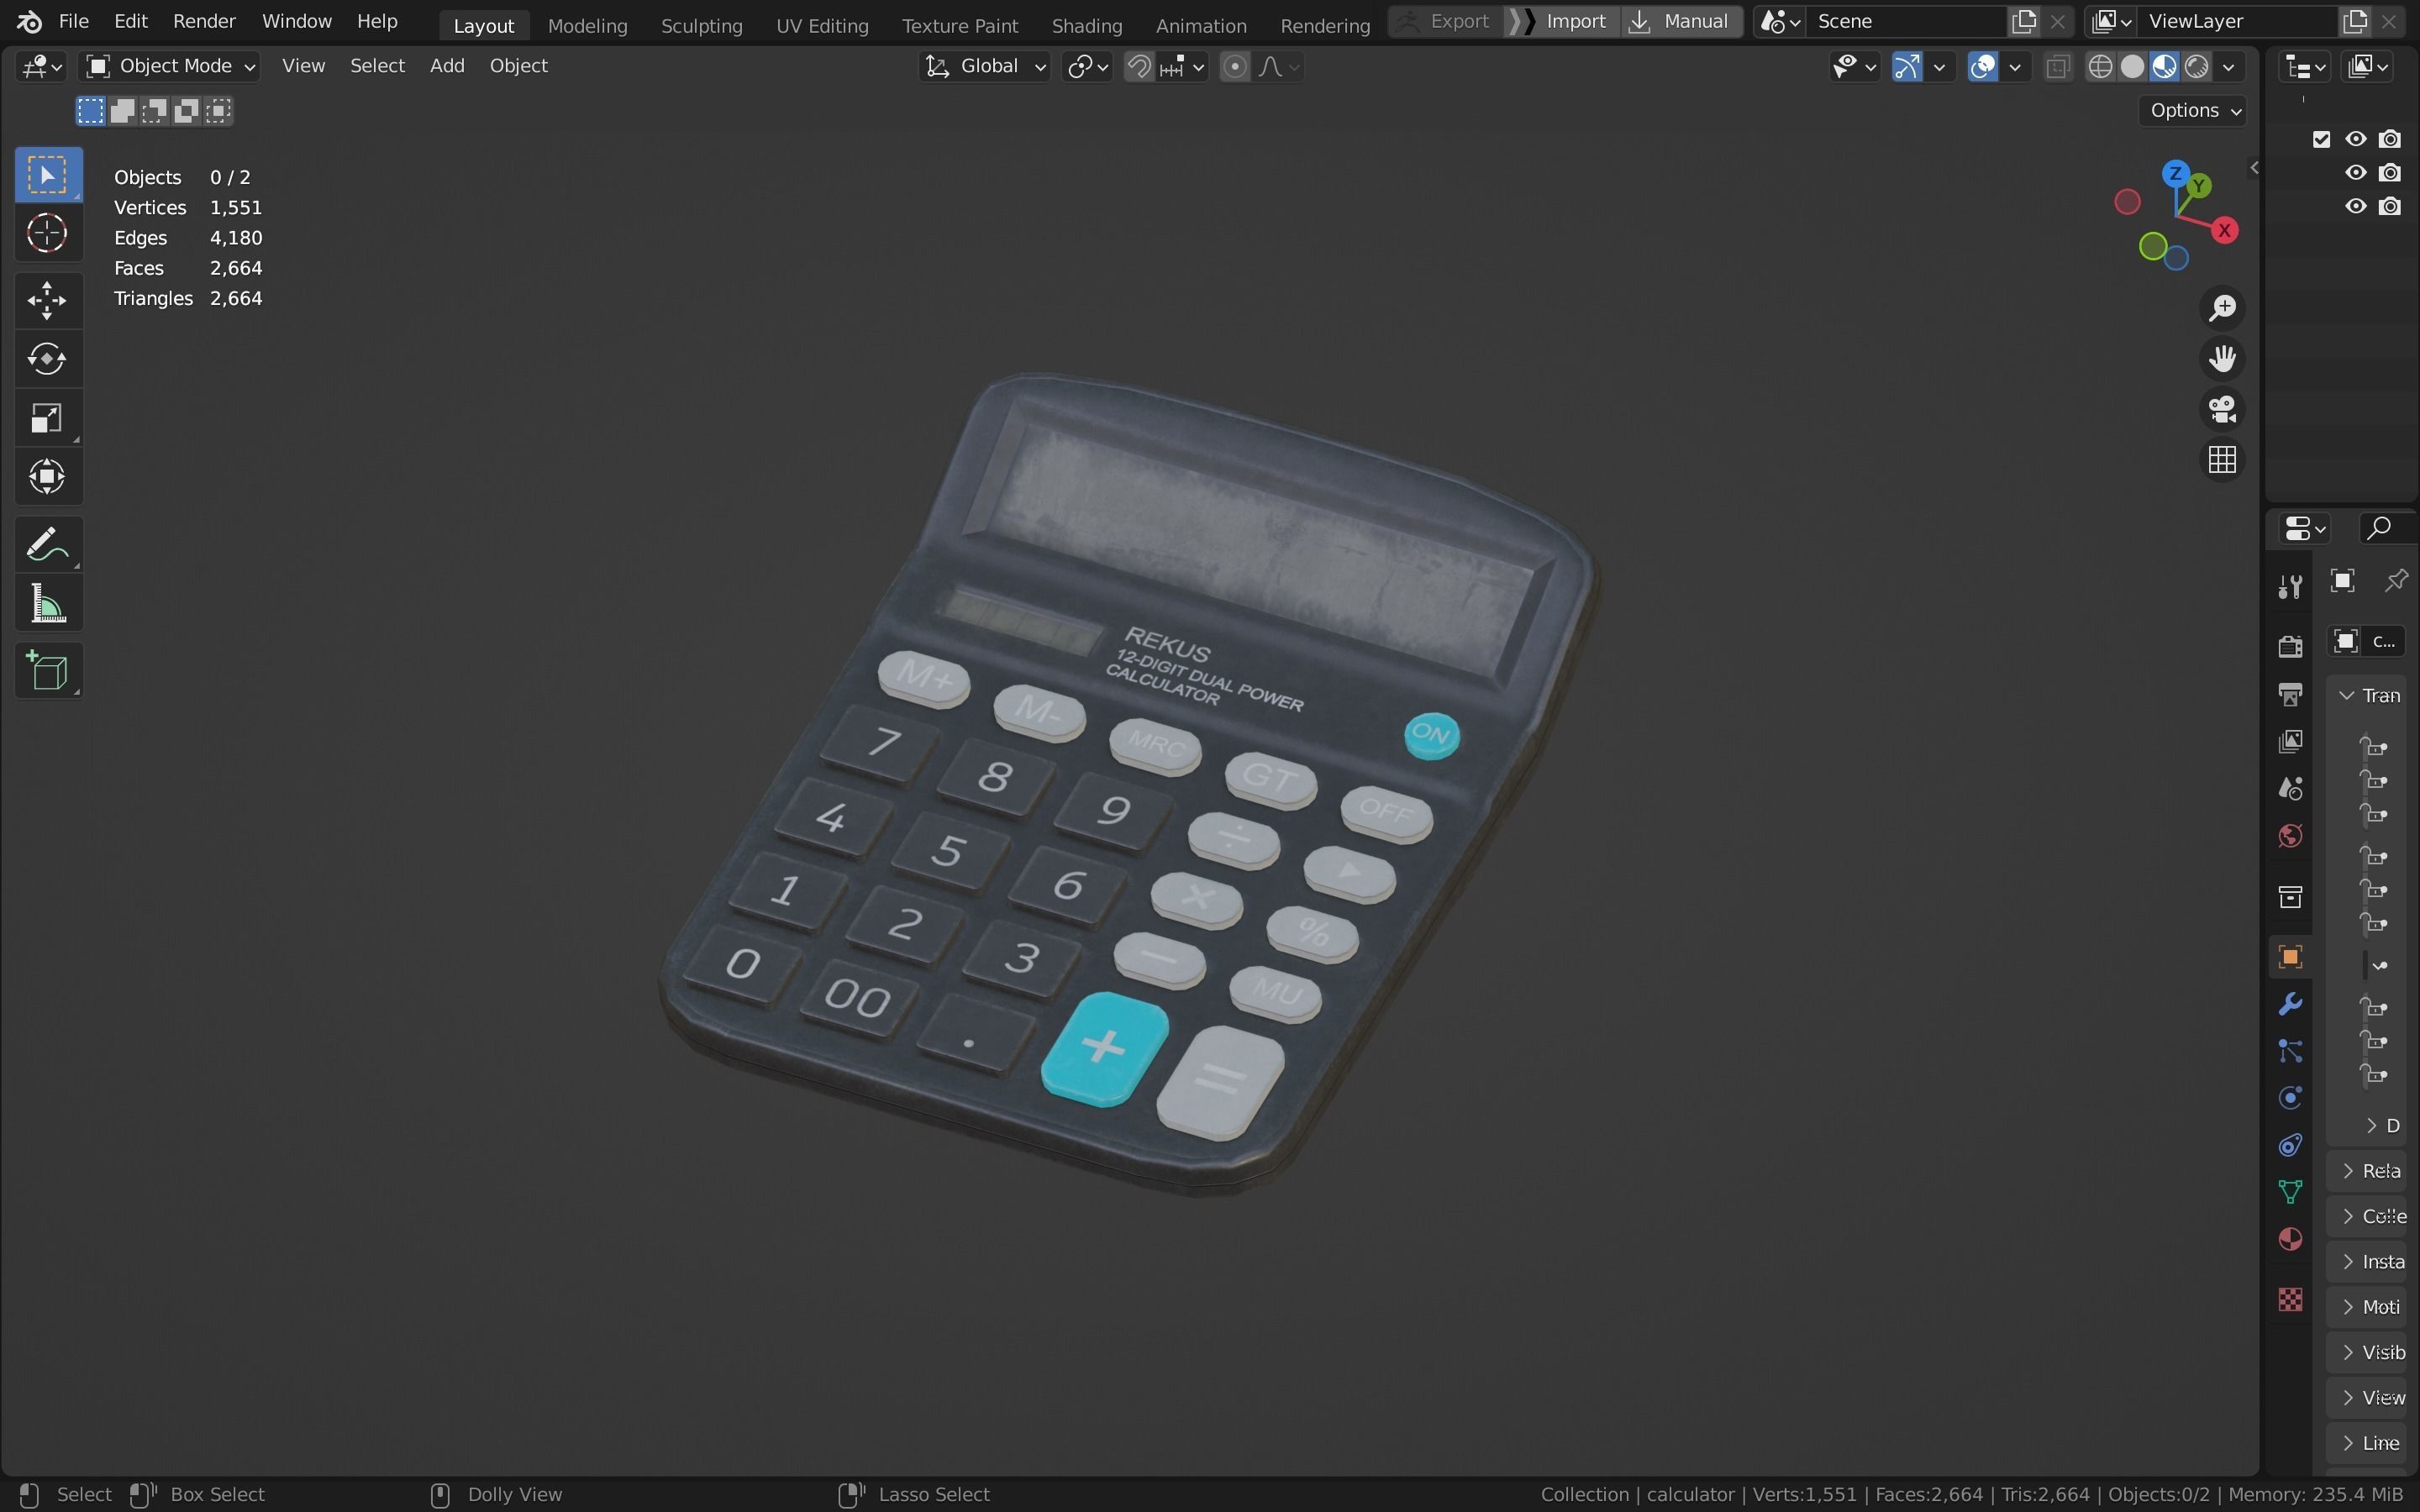This screenshot has width=2420, height=1512.
Task: Select the Transform tool
Action: [x=47, y=477]
